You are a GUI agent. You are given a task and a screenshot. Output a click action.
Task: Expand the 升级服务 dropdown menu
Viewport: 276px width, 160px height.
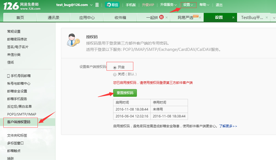coord(169,5)
